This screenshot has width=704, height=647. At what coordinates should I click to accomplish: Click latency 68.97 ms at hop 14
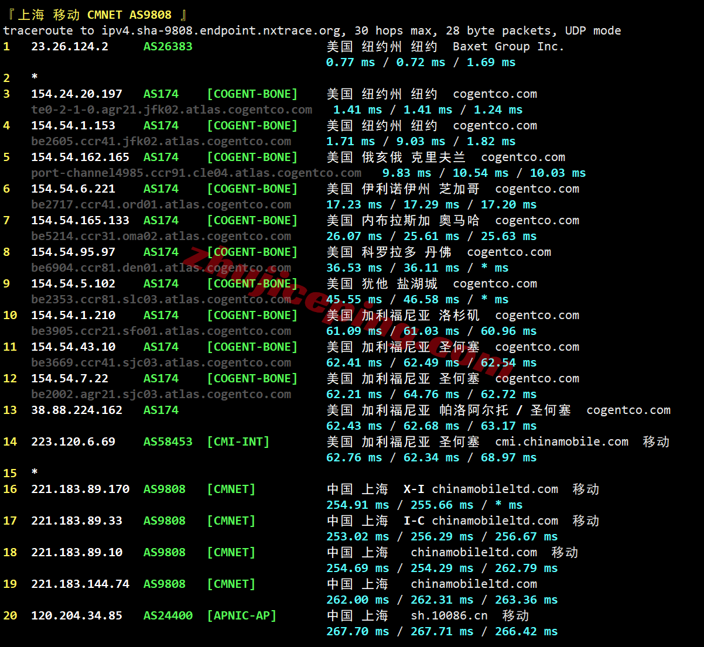pyautogui.click(x=509, y=457)
